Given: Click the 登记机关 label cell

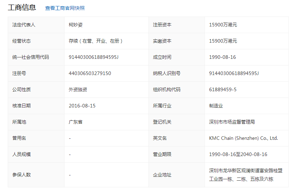Looking at the screenshot, I should (177, 122).
